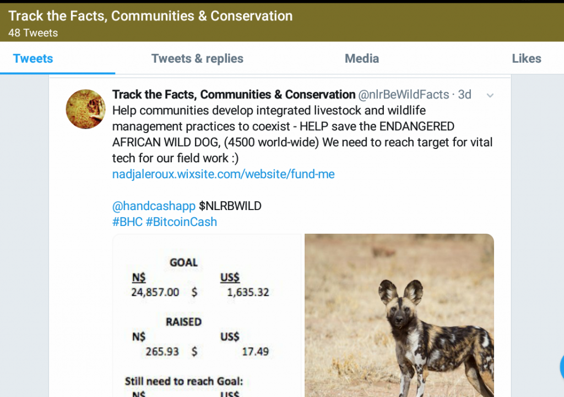Open tweet via the 3d timestamp
This screenshot has width=564, height=397.
click(465, 94)
